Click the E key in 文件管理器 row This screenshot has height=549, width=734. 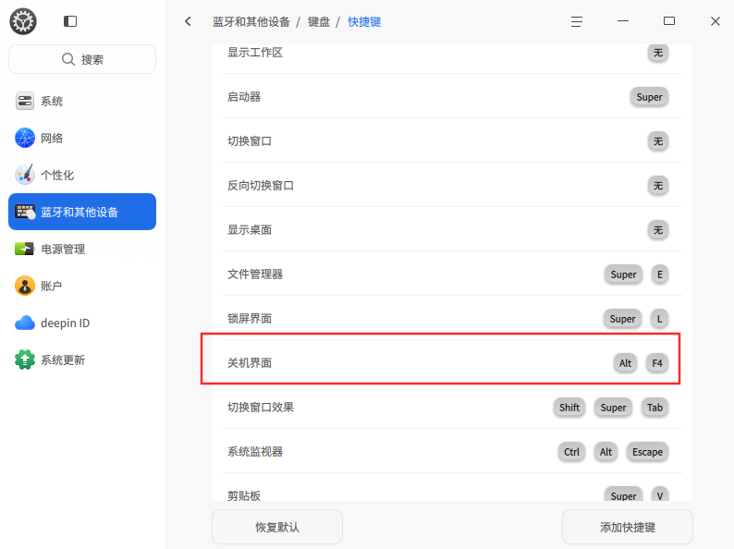point(659,274)
